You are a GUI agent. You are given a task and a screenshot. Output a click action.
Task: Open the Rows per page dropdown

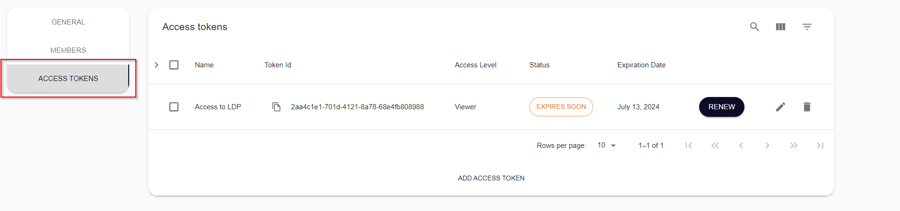(x=607, y=146)
